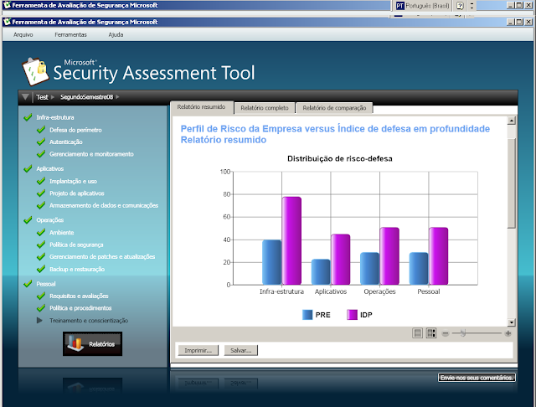Viewport: 536px width, 407px height.
Task: Select Requisitos e avaliações item
Action: coord(79,296)
